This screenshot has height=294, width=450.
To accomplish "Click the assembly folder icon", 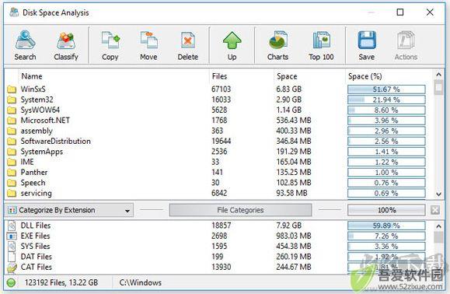I will tap(12, 131).
